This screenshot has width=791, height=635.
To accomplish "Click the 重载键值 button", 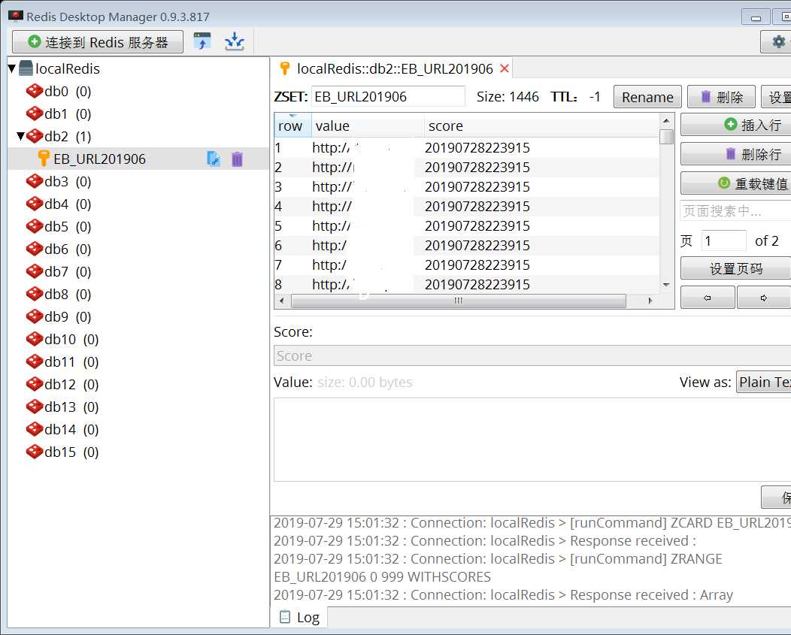I will click(736, 183).
